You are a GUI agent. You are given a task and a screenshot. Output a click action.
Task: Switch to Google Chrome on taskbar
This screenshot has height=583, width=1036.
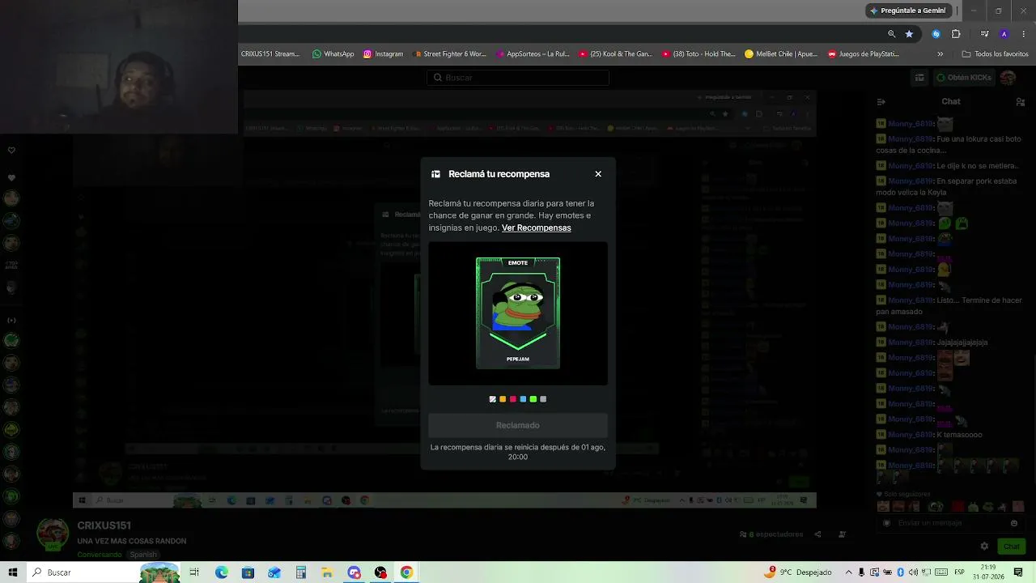tap(406, 572)
